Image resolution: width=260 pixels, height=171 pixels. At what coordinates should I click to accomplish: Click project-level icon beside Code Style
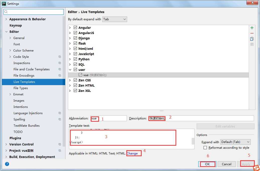[x=60, y=57]
